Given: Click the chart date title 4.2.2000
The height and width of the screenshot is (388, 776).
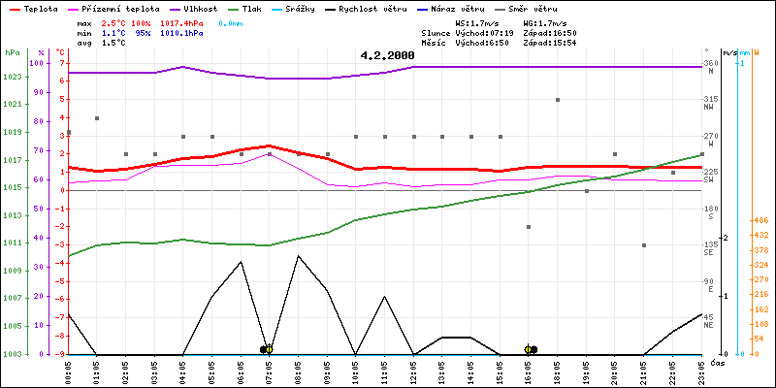Looking at the screenshot, I should (387, 56).
